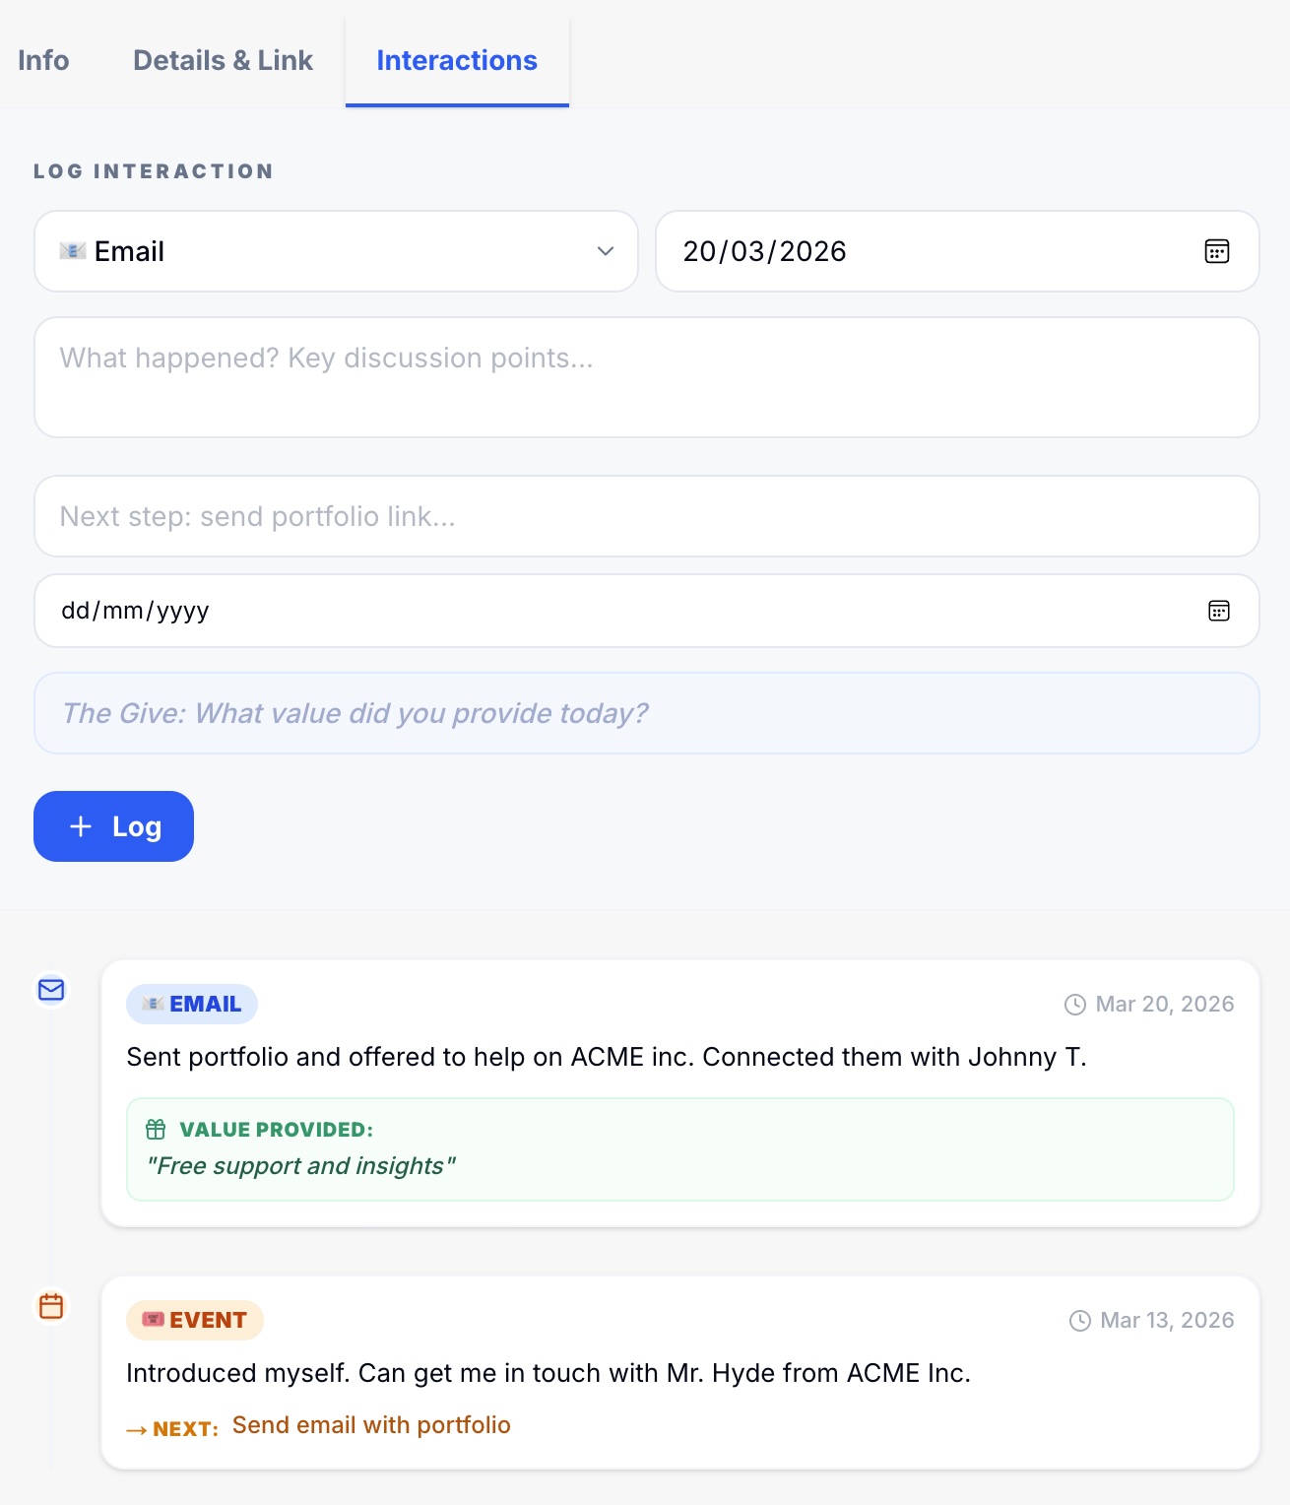Click the ticket icon in the EVENT badge
The height and width of the screenshot is (1505, 1290).
154,1320
